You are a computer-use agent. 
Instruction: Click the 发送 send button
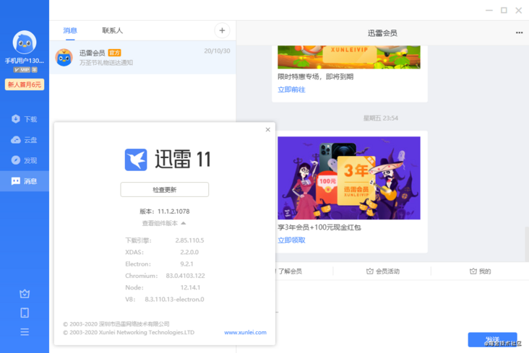click(x=492, y=339)
